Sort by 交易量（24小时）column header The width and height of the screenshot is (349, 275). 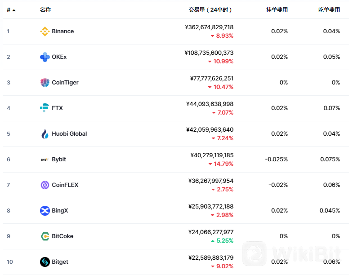[x=210, y=10]
